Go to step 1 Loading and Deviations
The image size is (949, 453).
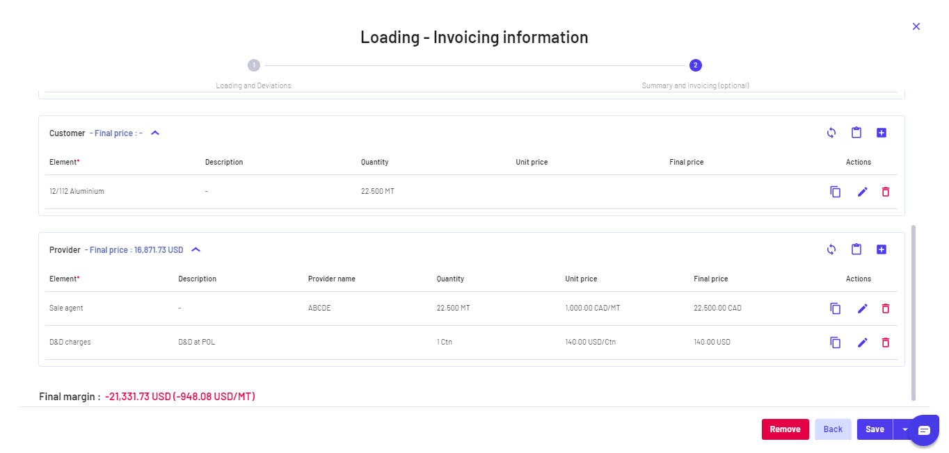254,65
